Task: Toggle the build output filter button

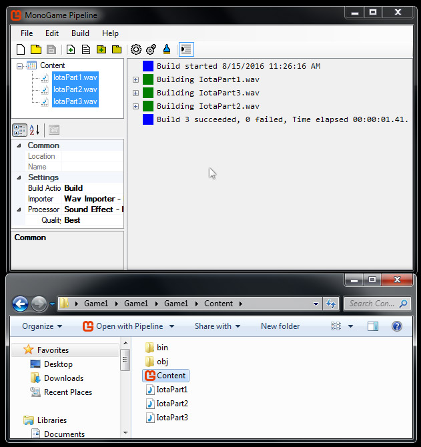Action: click(x=186, y=49)
